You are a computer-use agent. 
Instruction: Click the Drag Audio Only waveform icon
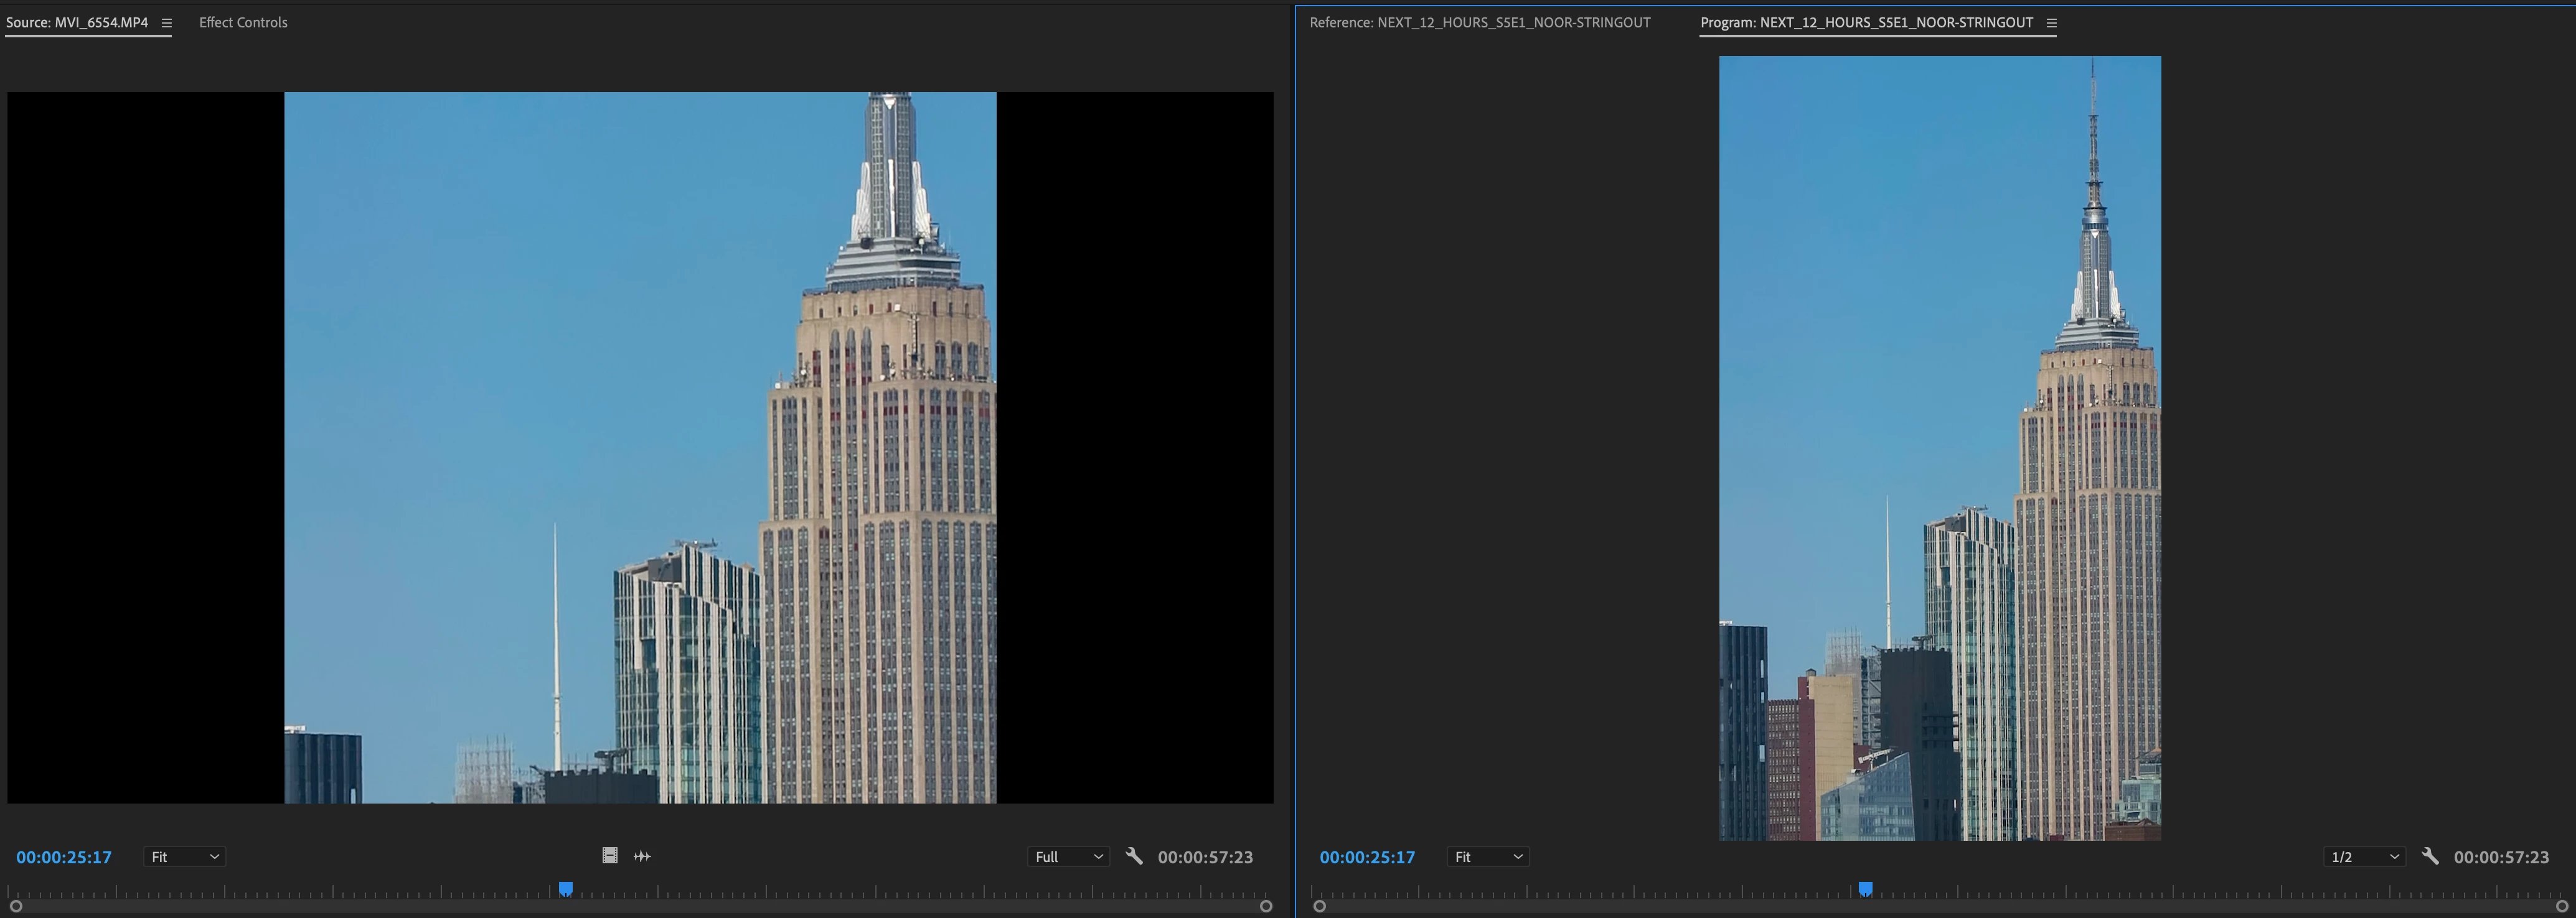point(642,856)
